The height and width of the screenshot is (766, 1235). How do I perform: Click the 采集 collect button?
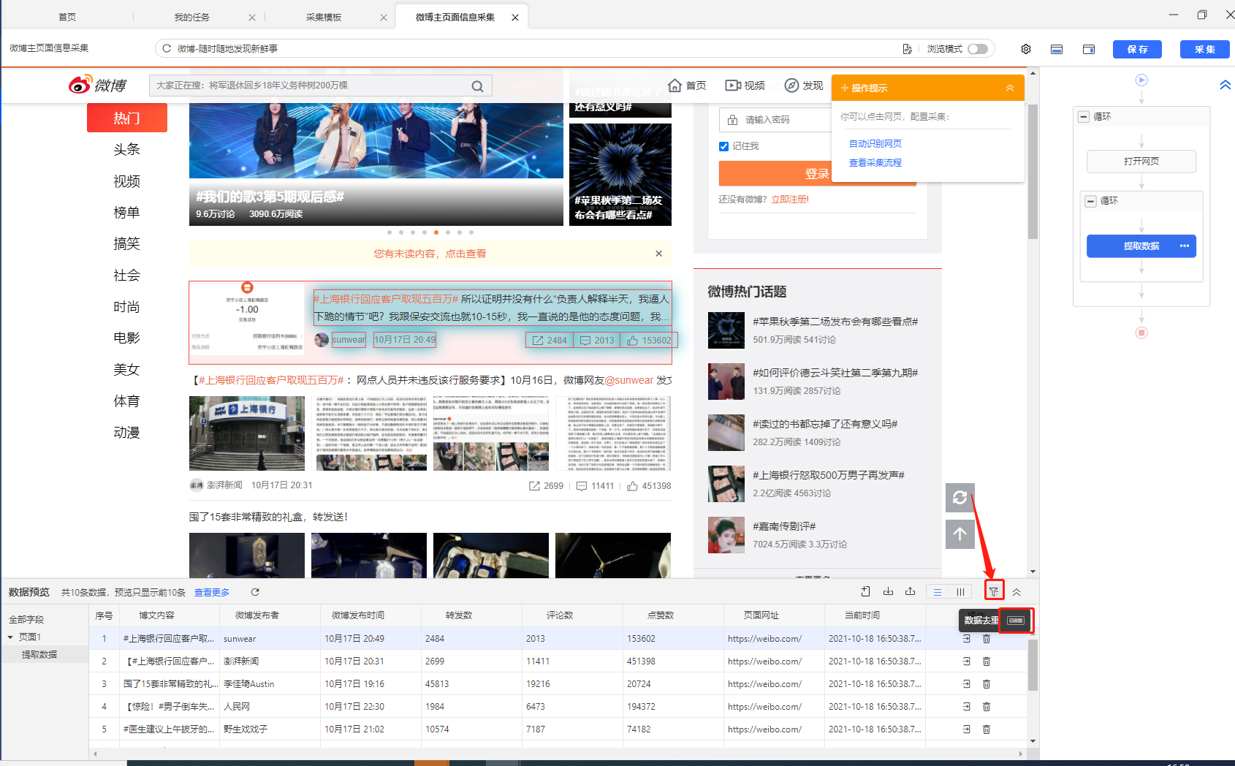(x=1205, y=49)
